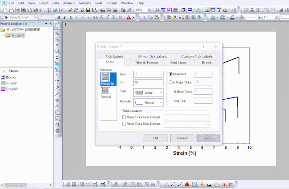Click the Paste icon in toolbar
Image resolution: width=289 pixels, height=189 pixels.
click(157, 18)
